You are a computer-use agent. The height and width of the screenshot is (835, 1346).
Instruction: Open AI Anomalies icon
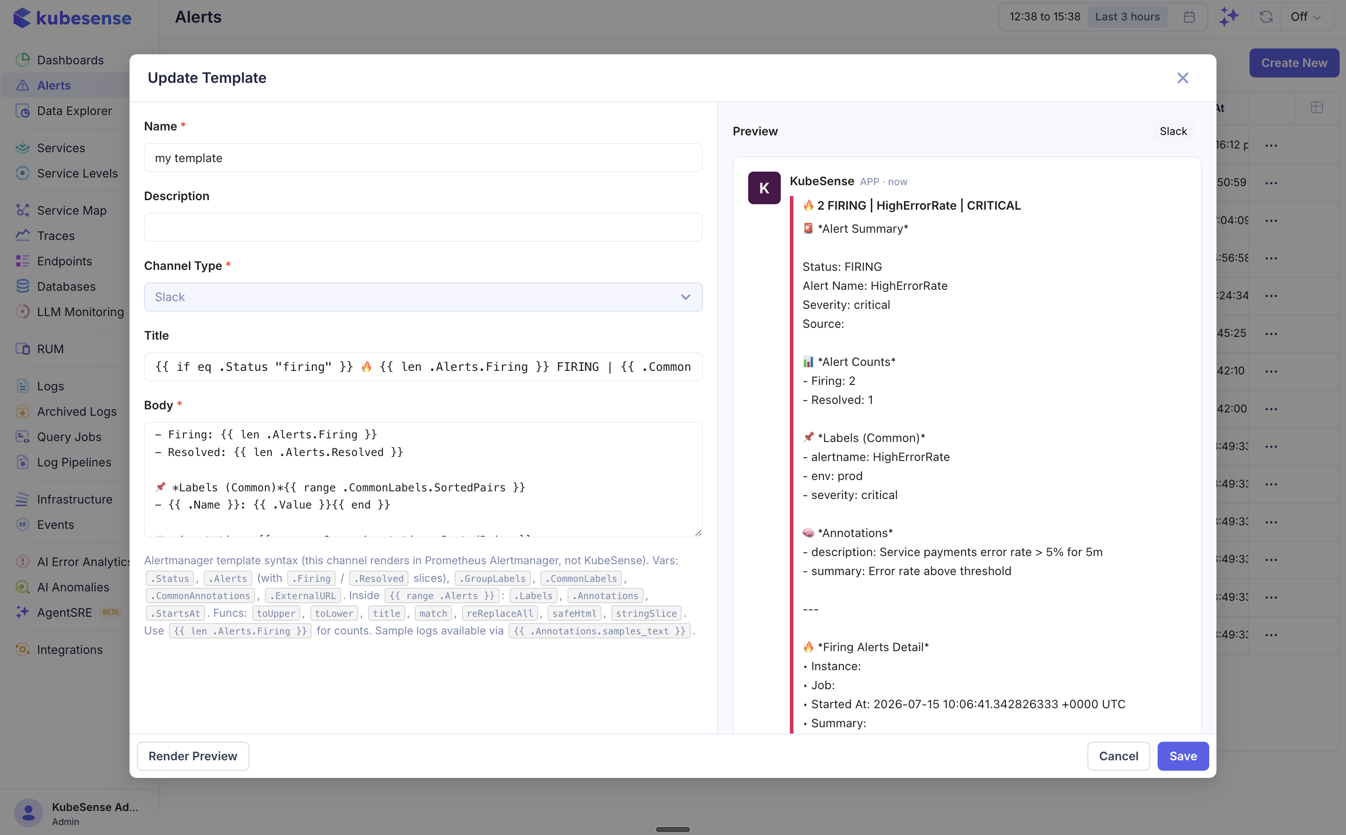(x=23, y=586)
